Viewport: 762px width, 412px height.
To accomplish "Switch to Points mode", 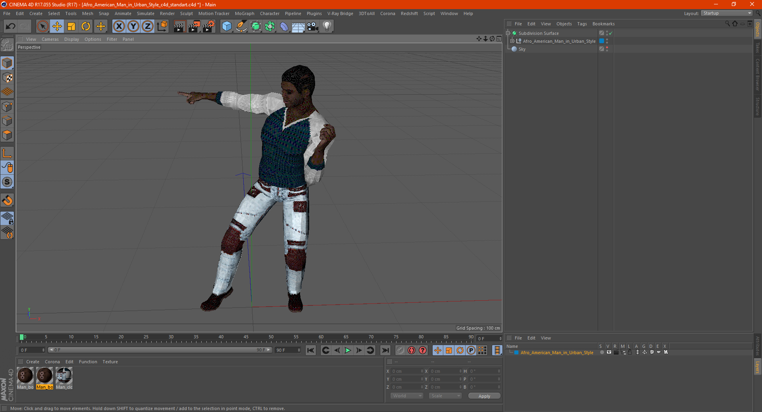I will coord(7,107).
